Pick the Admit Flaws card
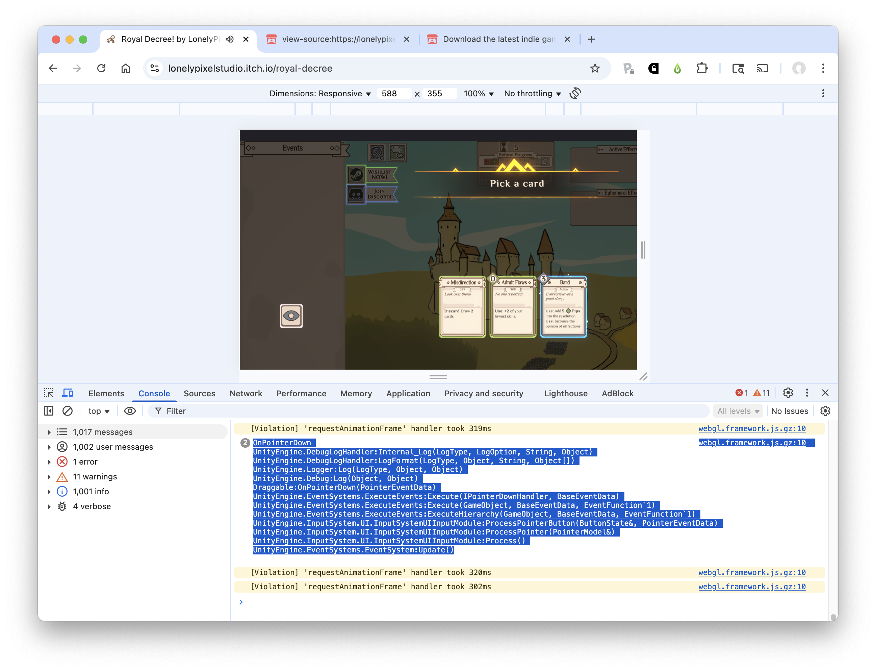876x671 pixels. [x=513, y=307]
